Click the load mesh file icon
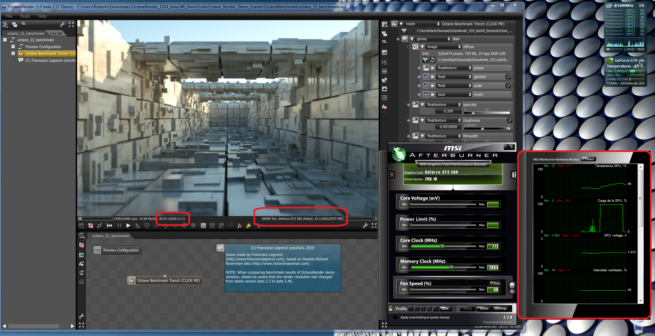 pos(404,31)
